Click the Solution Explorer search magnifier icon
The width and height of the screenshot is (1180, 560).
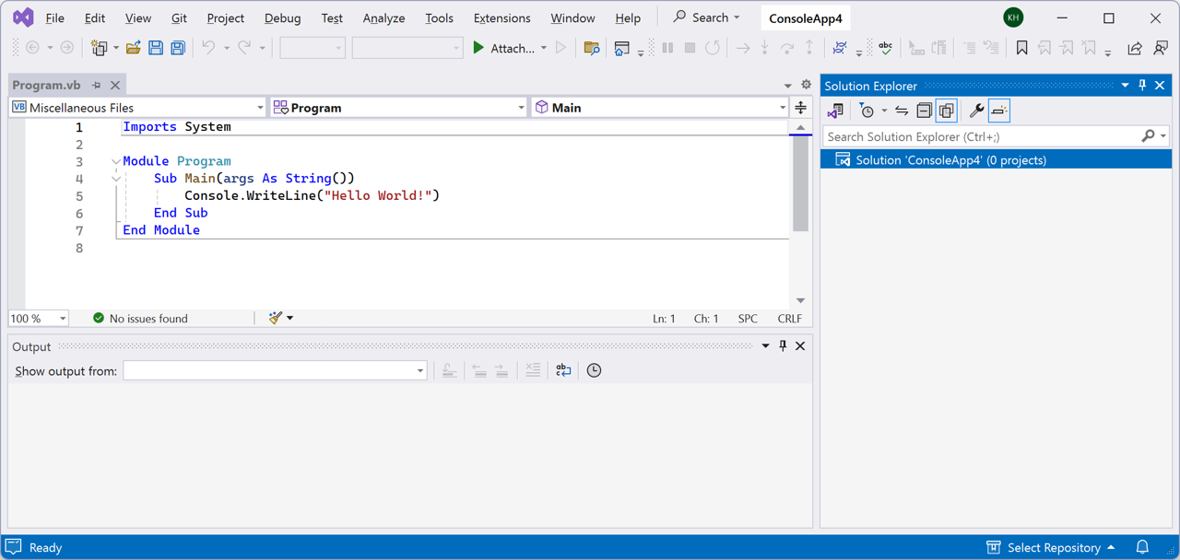point(1148,136)
